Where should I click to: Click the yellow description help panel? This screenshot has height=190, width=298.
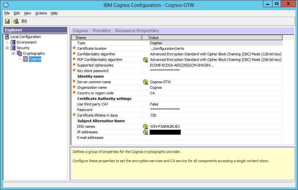click(182, 163)
